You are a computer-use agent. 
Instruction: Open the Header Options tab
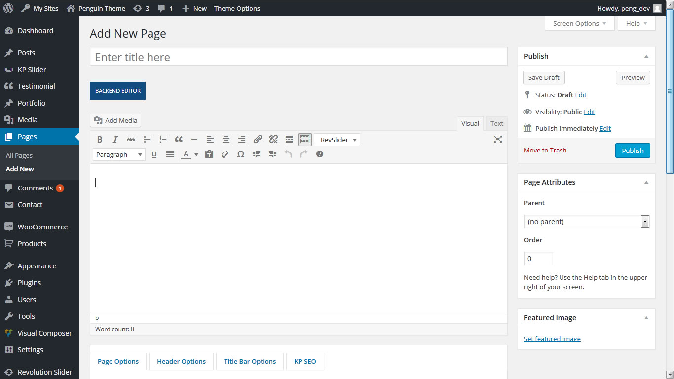[x=181, y=361]
